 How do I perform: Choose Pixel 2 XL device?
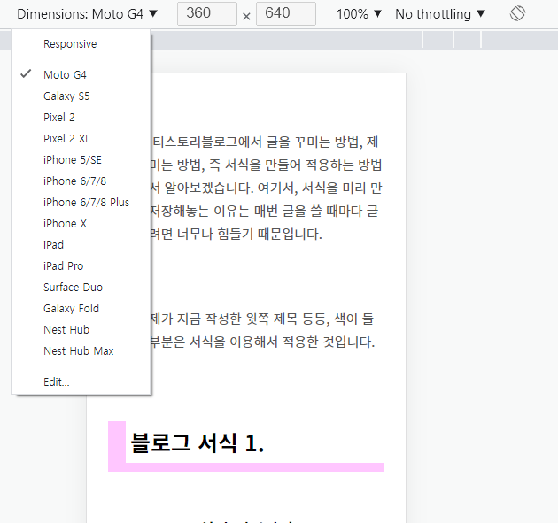click(81, 138)
